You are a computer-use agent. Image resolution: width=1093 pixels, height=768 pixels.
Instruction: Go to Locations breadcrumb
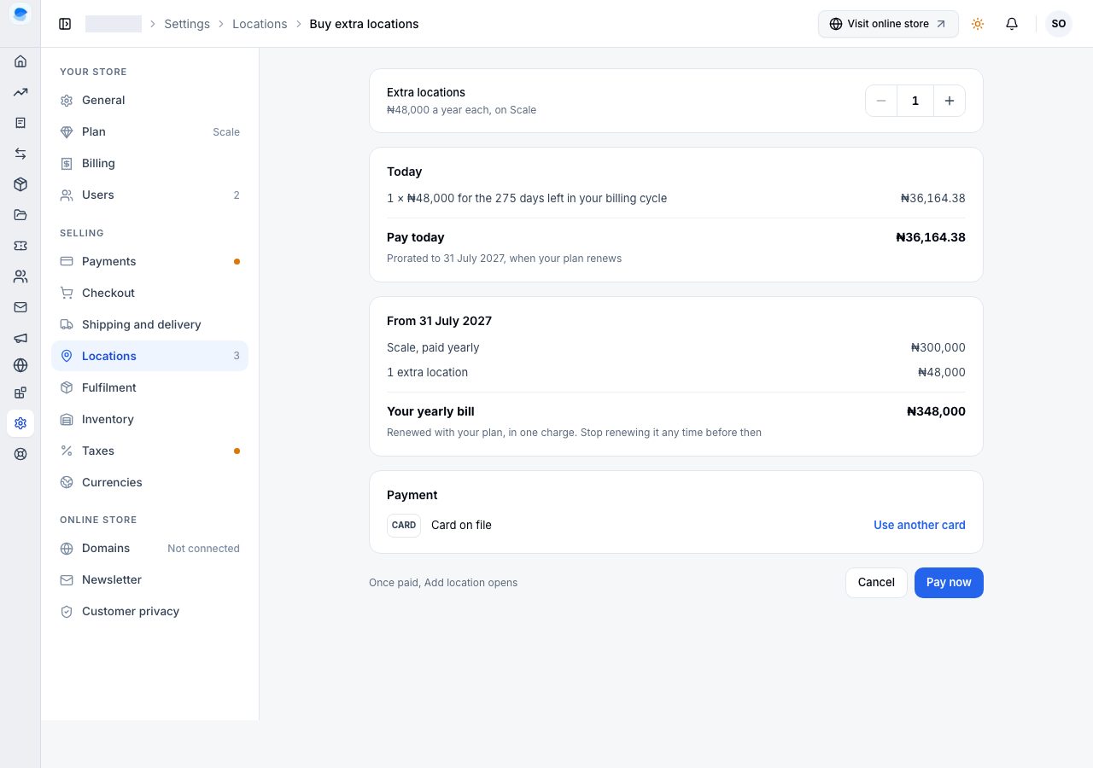click(260, 24)
